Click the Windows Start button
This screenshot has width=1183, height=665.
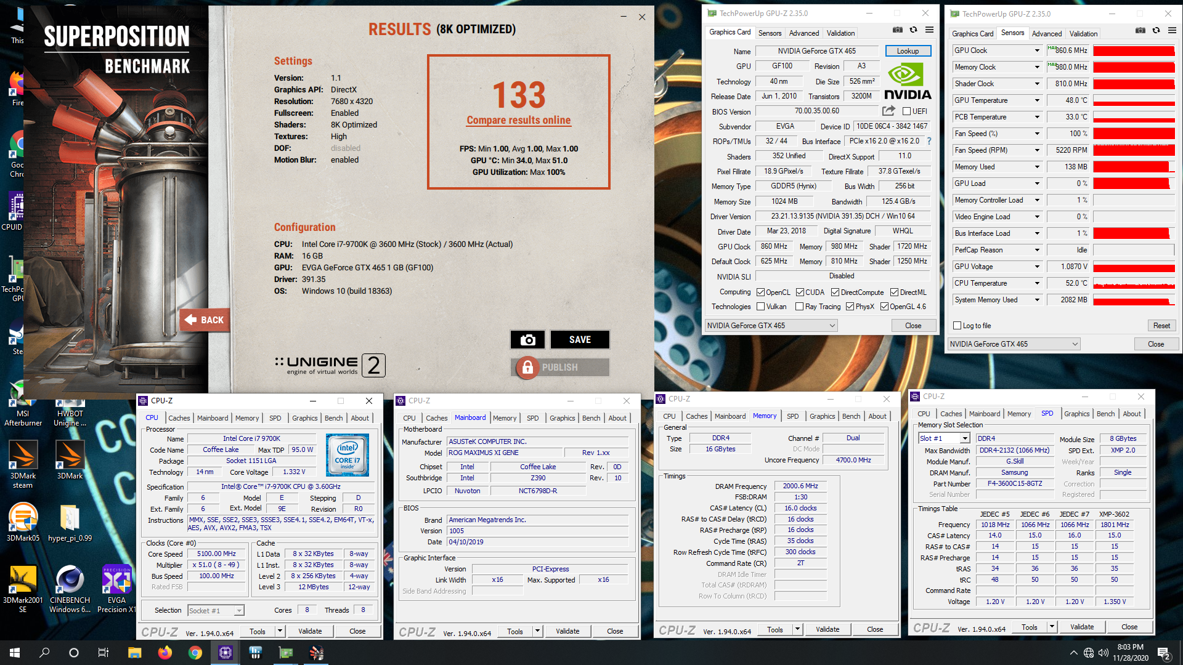(x=15, y=653)
